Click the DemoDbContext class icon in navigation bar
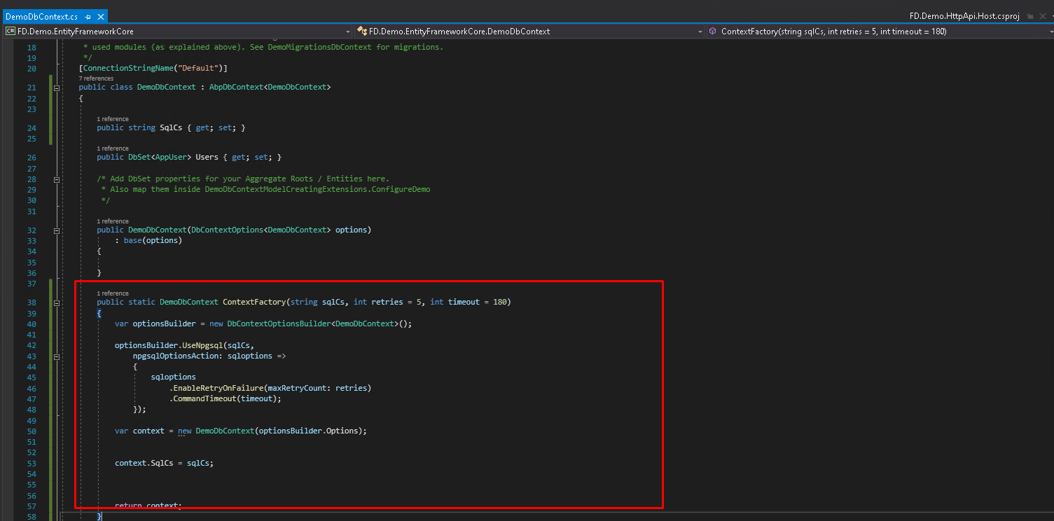Viewport: 1054px width, 521px height. 362,32
